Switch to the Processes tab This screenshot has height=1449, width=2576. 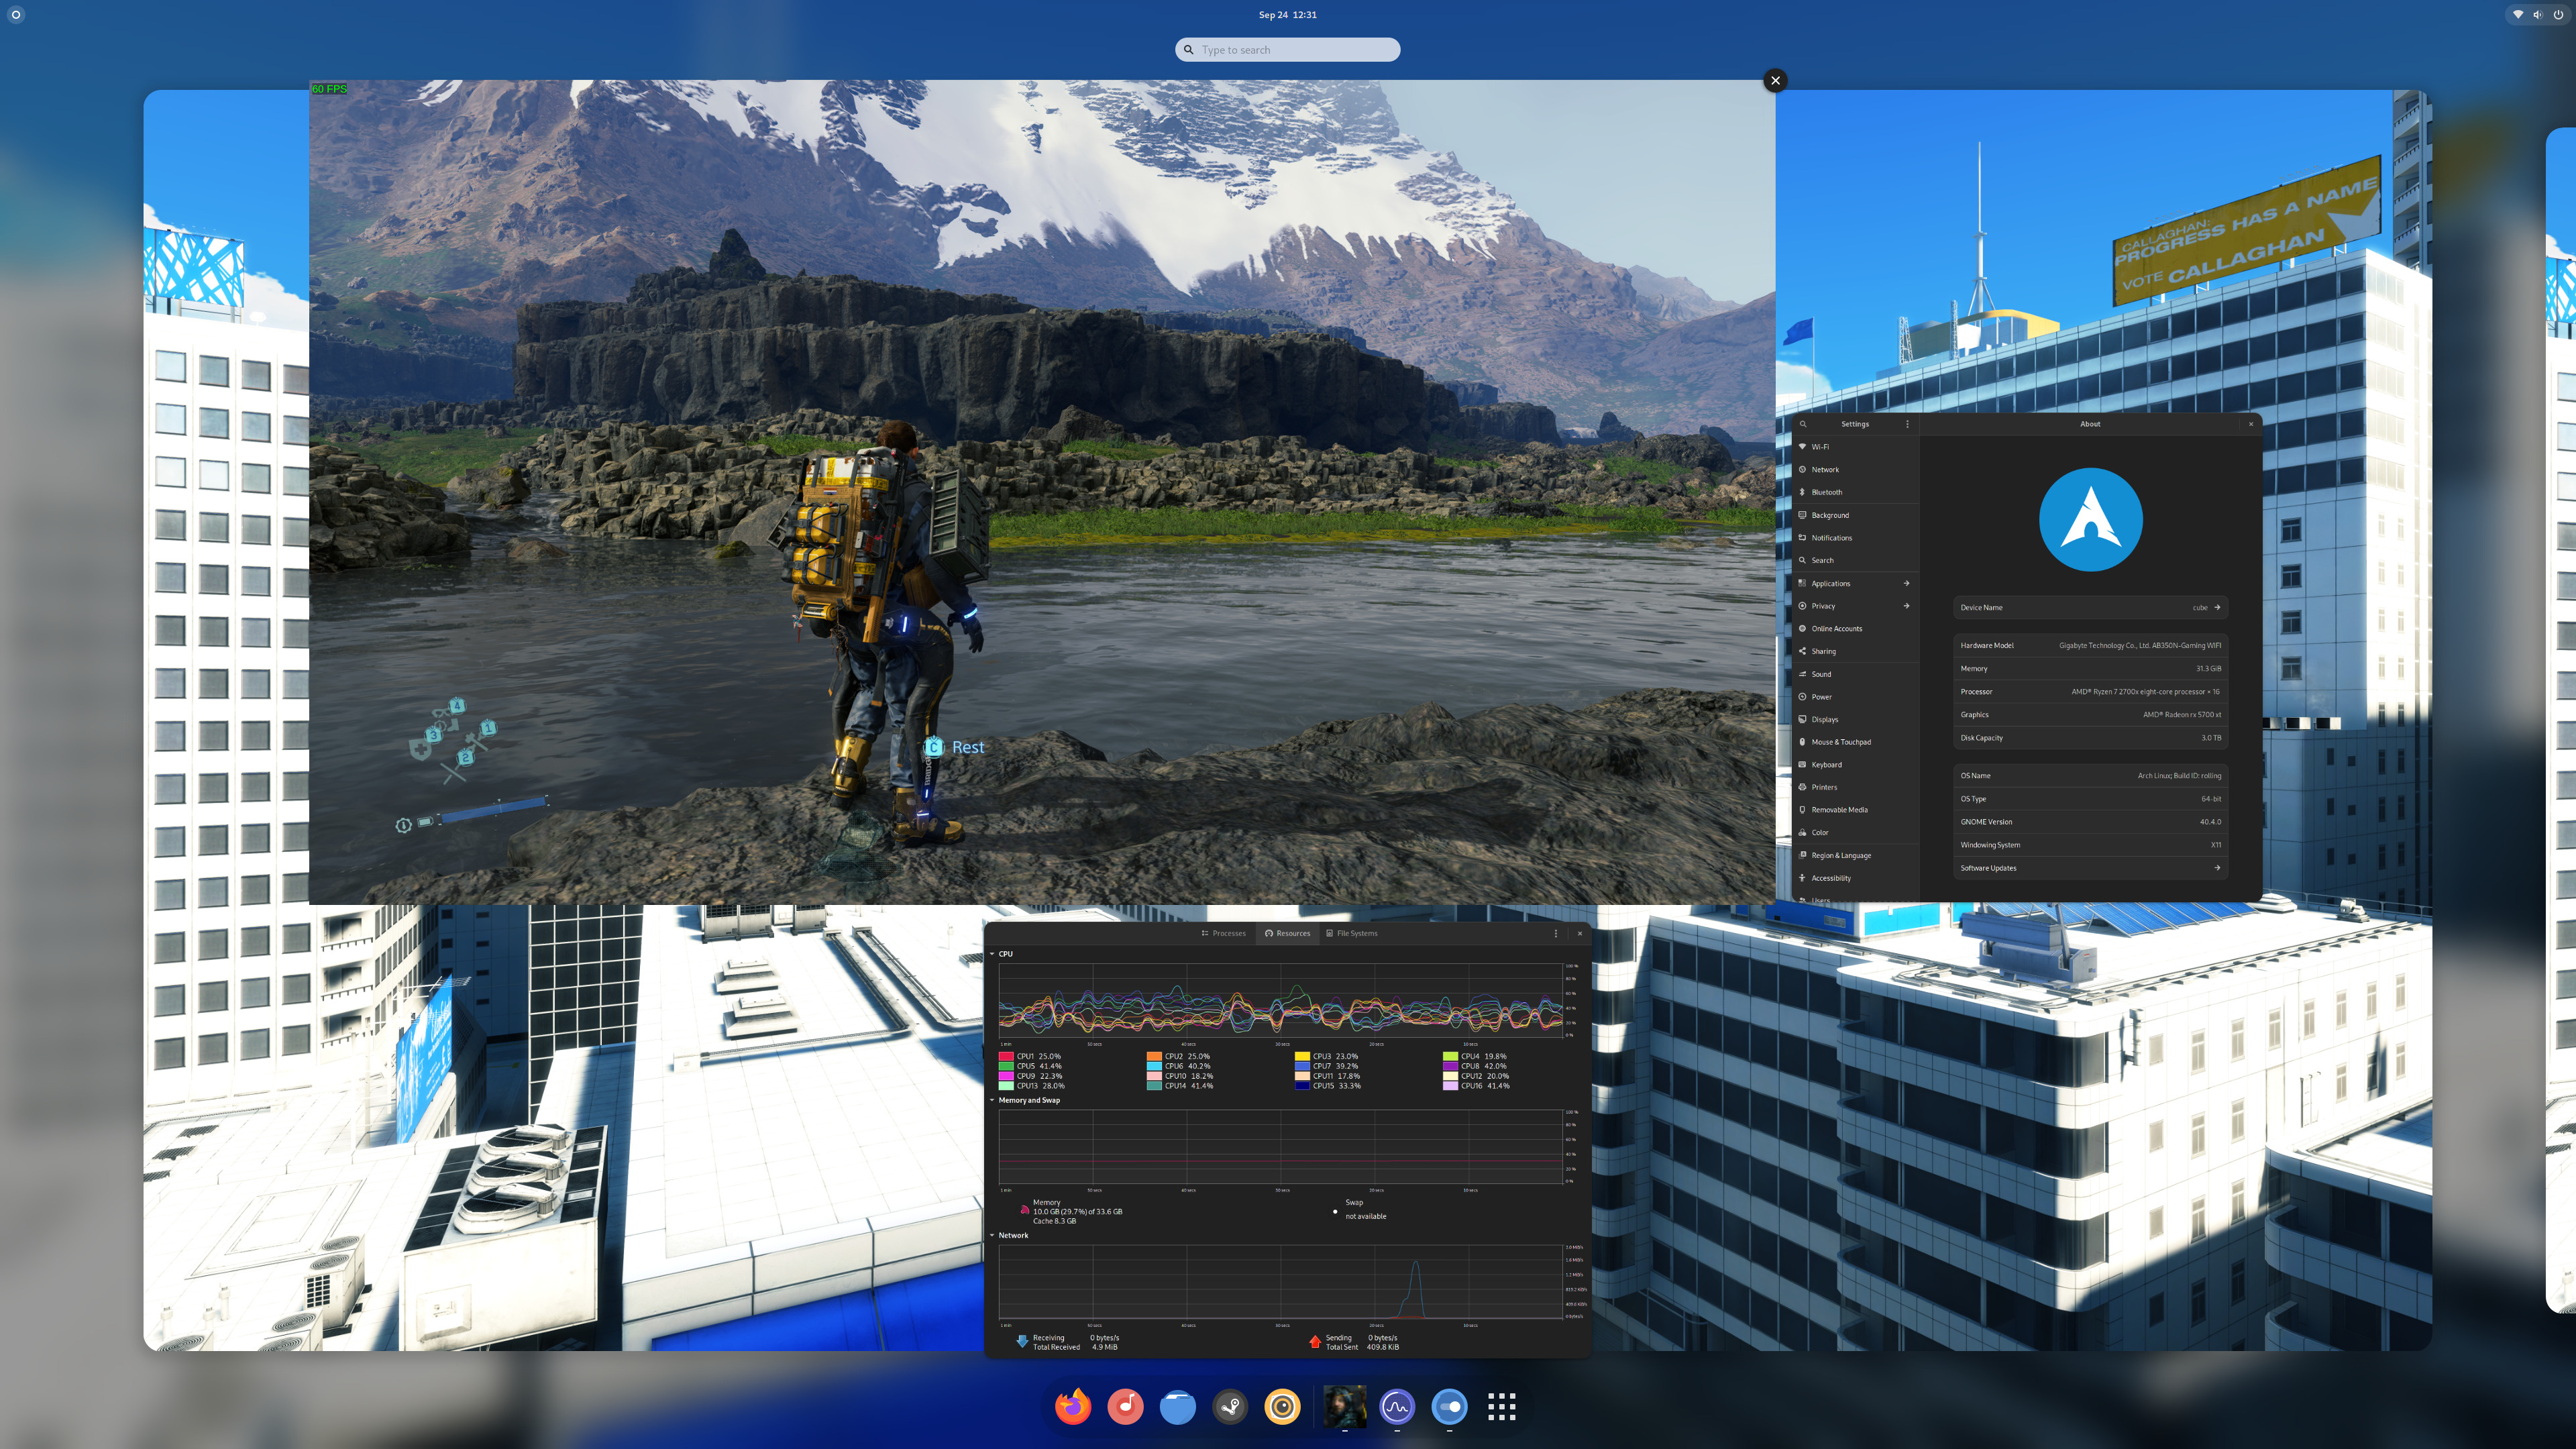(1223, 933)
